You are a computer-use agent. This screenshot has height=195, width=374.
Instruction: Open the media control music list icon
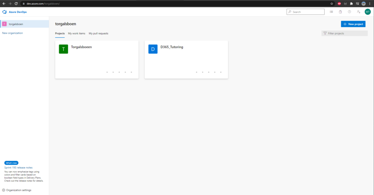357,4
